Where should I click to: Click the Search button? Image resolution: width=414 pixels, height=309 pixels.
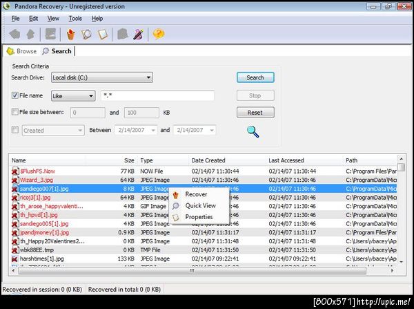pos(255,77)
